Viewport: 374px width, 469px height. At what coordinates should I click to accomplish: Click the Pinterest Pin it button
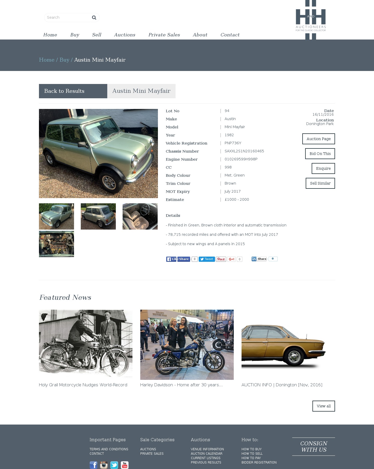point(221,259)
